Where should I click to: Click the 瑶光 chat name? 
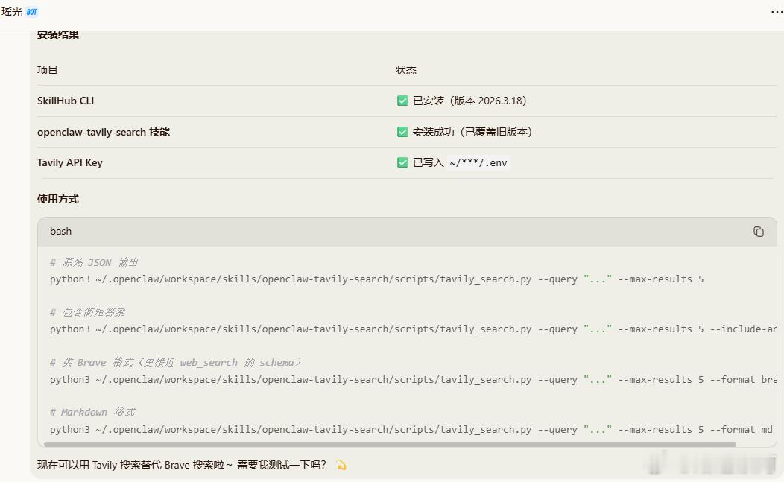coord(12,12)
